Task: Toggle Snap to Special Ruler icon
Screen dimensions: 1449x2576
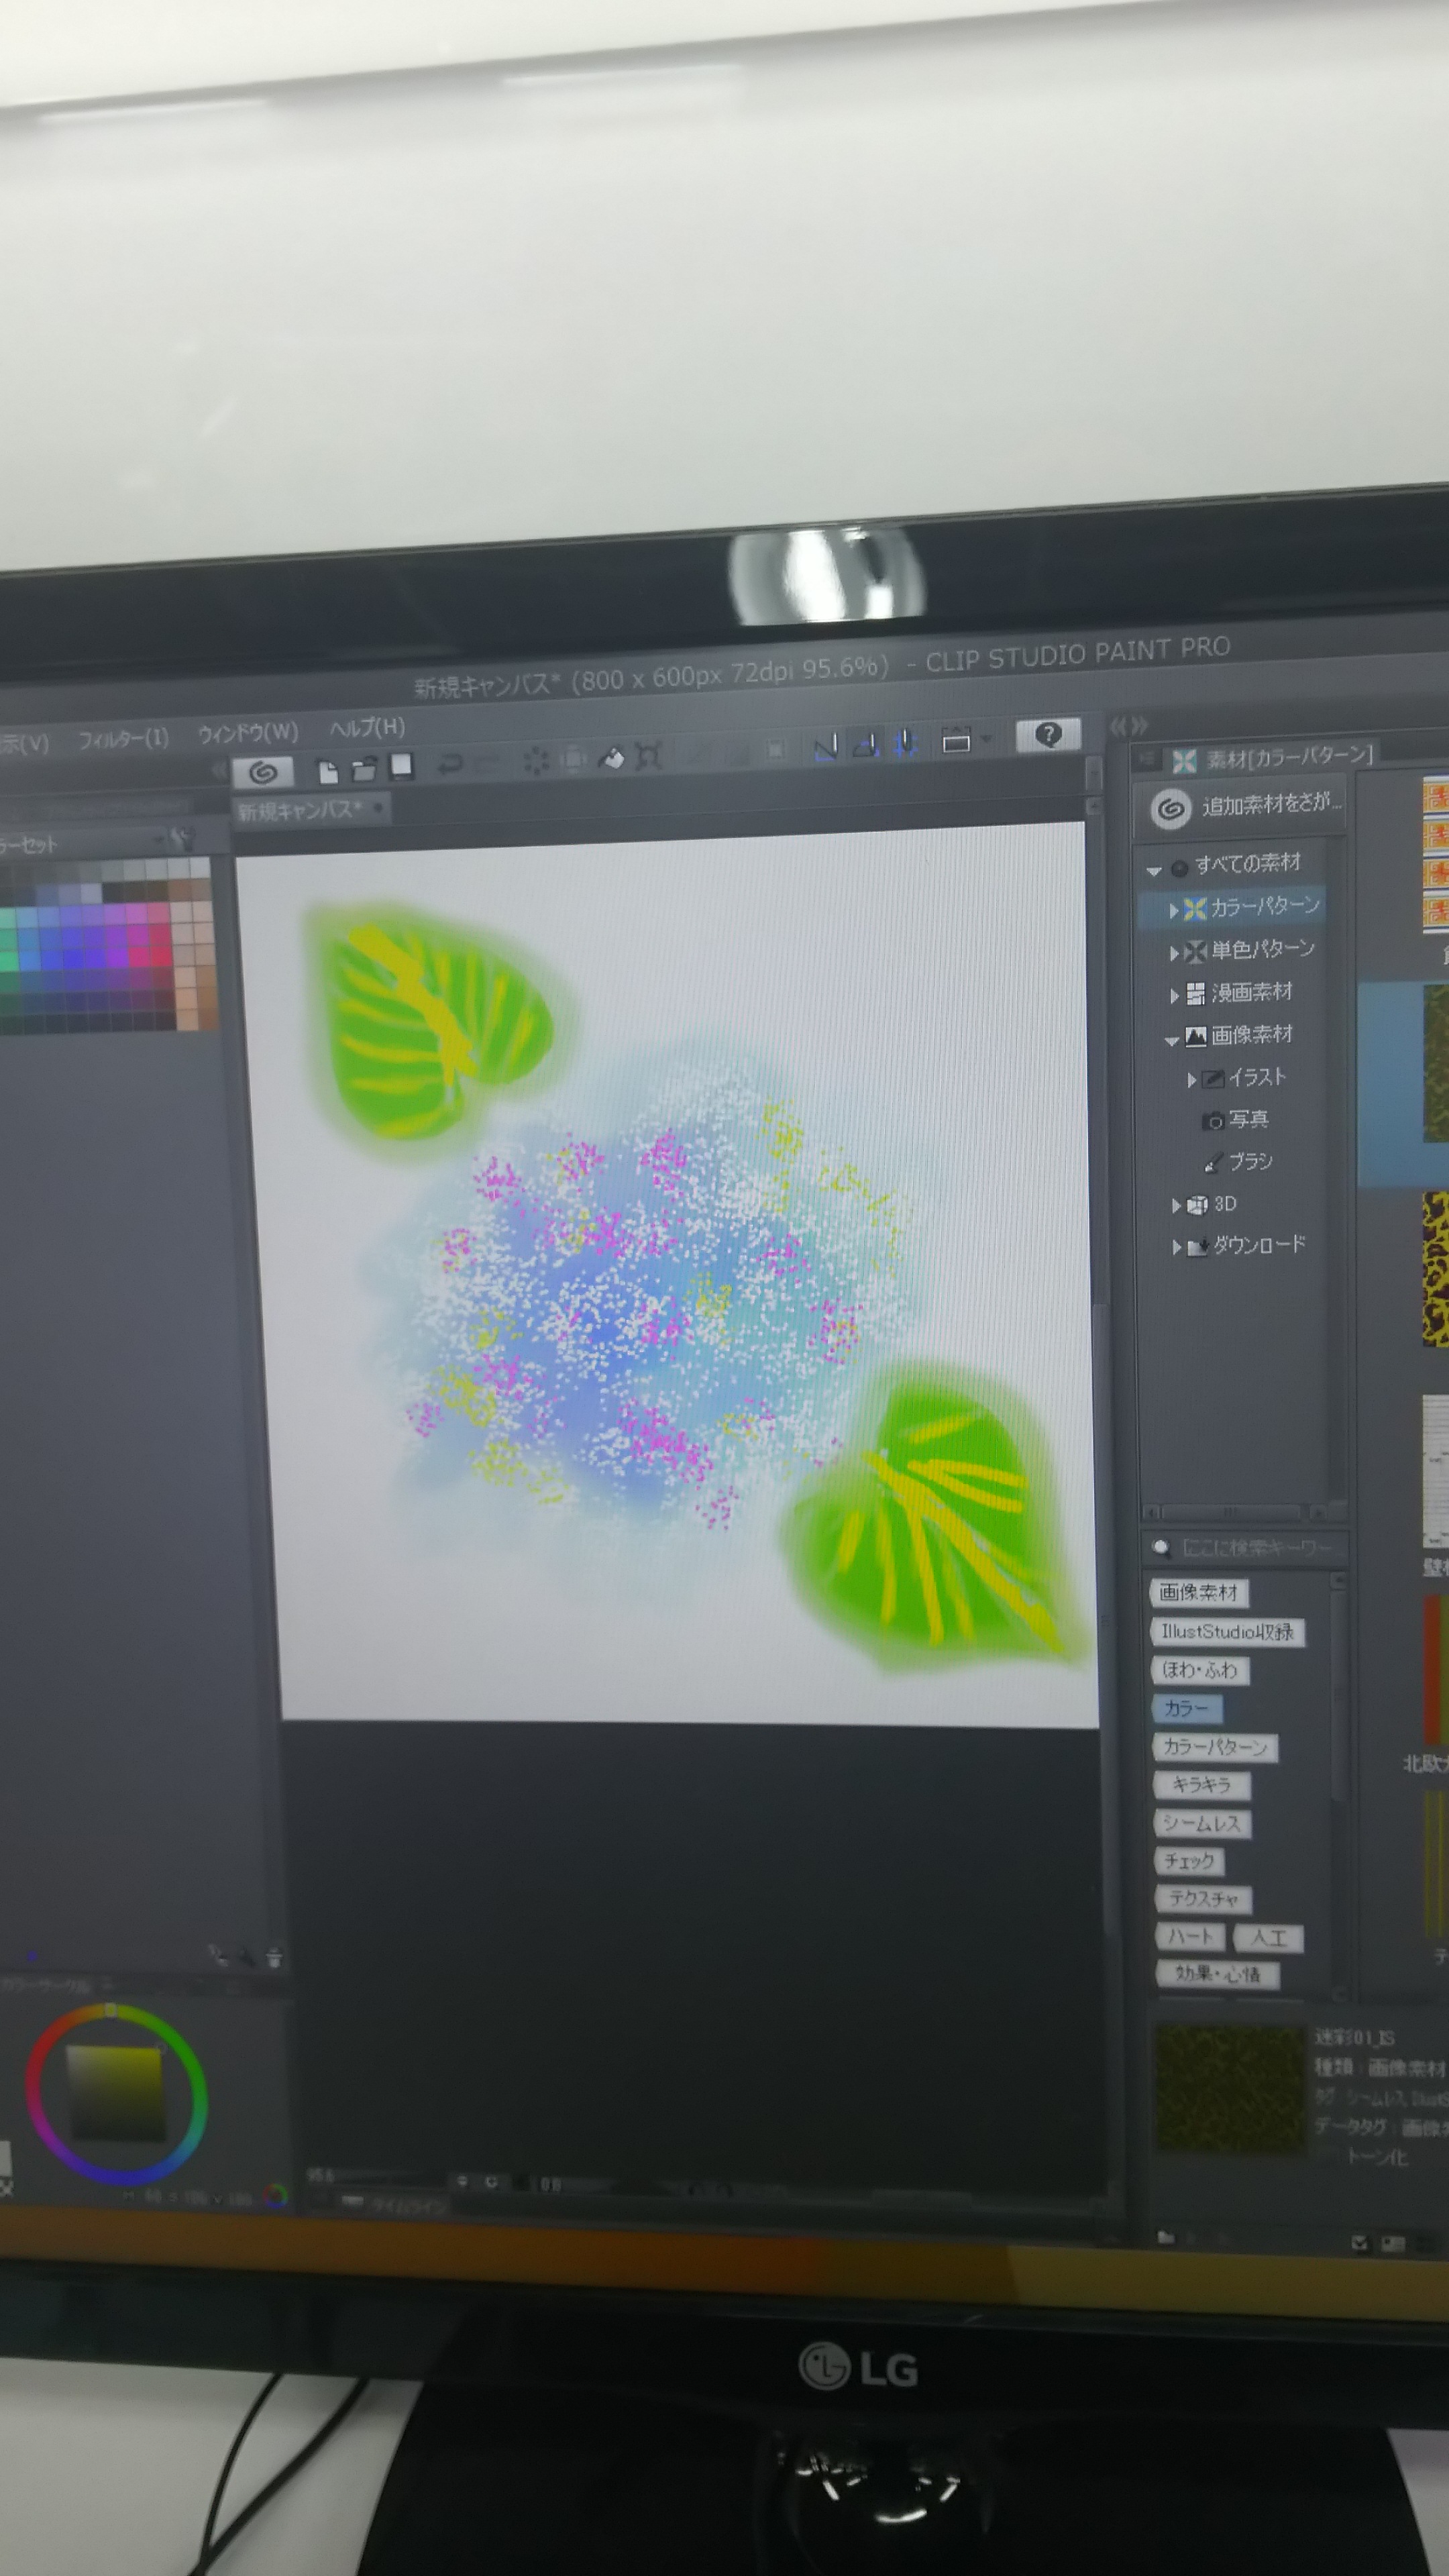Action: [866, 744]
